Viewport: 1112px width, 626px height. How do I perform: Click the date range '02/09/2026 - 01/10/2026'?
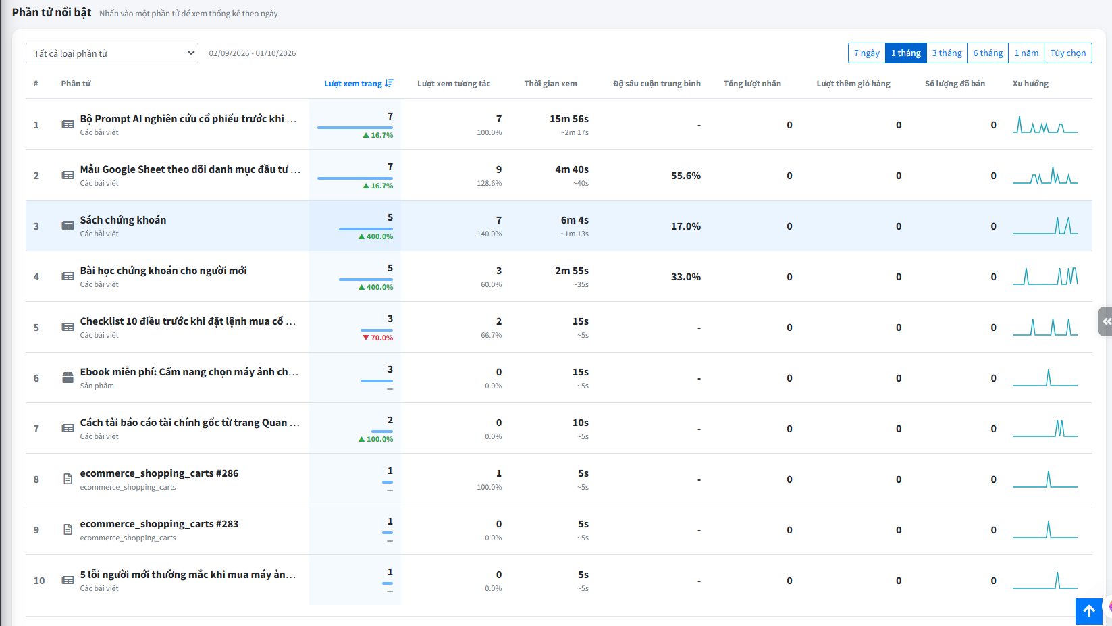tap(253, 53)
